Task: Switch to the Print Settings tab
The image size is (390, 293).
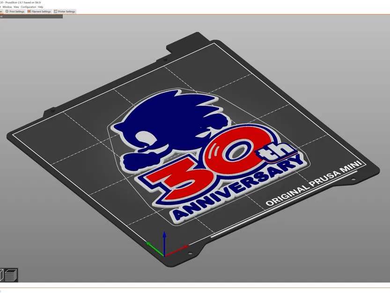Action: [x=17, y=11]
